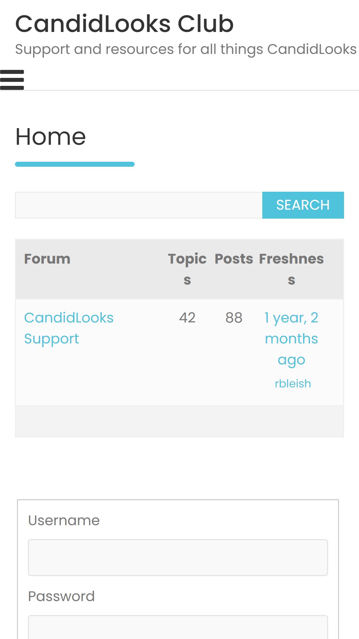Click the SEARCH button
Image resolution: width=359 pixels, height=639 pixels.
pyautogui.click(x=303, y=205)
